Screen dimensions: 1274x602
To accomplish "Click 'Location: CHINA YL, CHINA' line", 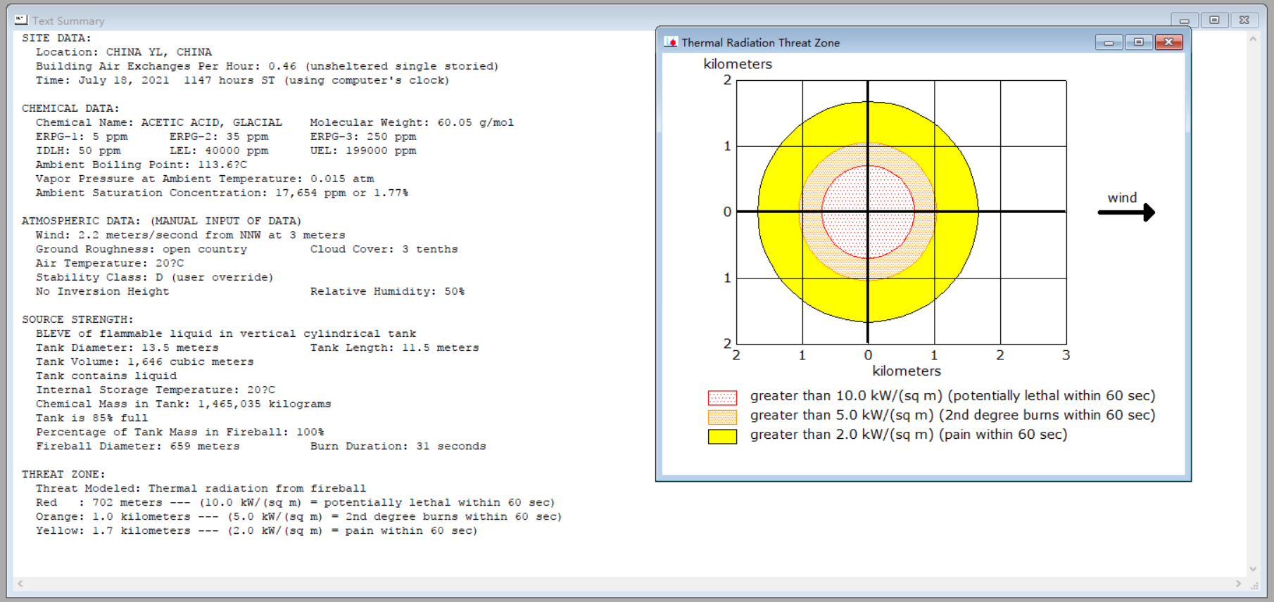I will (x=124, y=52).
